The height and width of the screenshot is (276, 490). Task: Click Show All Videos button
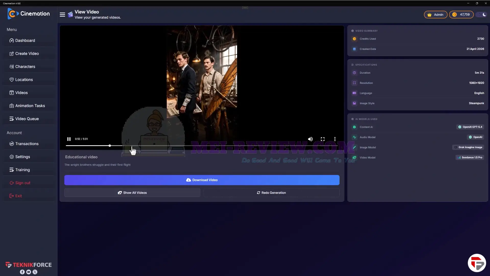132,193
